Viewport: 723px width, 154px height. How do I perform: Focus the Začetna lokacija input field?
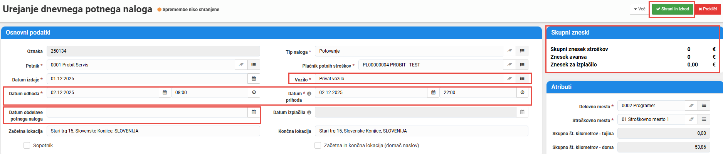153,131
